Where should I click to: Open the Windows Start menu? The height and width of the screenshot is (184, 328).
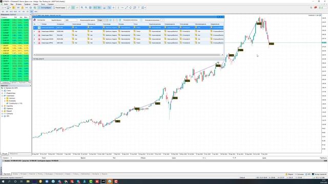coord(3,181)
